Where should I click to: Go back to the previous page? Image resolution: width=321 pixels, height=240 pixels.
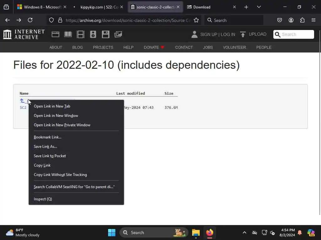point(8,20)
